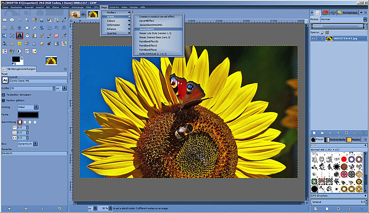This screenshot has width=369, height=213.
Task: Open the Hinting Mittel dropdown
Action: tap(28, 107)
